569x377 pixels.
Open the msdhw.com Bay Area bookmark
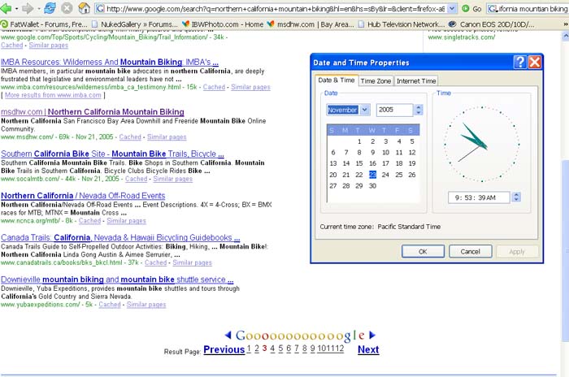[311, 24]
